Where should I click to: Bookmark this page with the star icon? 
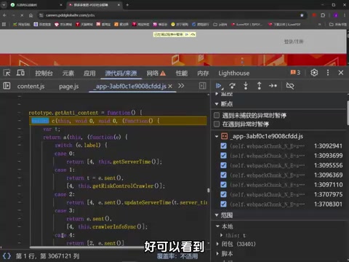click(302, 15)
